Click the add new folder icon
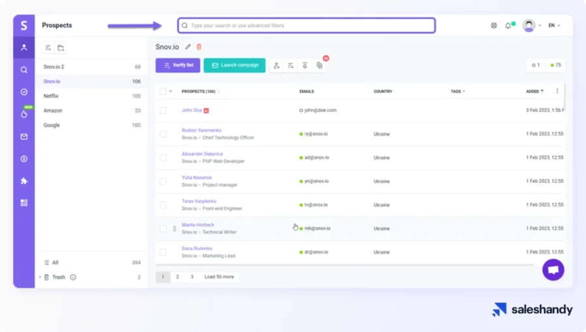This screenshot has width=586, height=332. click(61, 48)
